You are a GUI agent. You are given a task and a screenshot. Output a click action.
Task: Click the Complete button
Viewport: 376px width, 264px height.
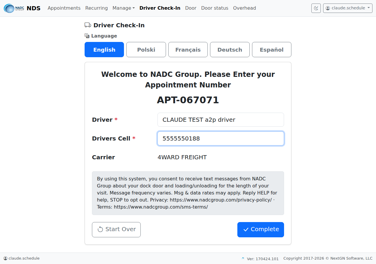point(261,229)
